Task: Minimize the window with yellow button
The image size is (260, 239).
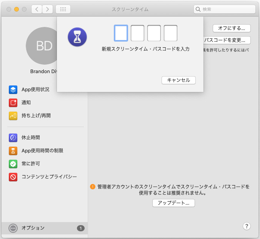Action: pyautogui.click(x=17, y=9)
